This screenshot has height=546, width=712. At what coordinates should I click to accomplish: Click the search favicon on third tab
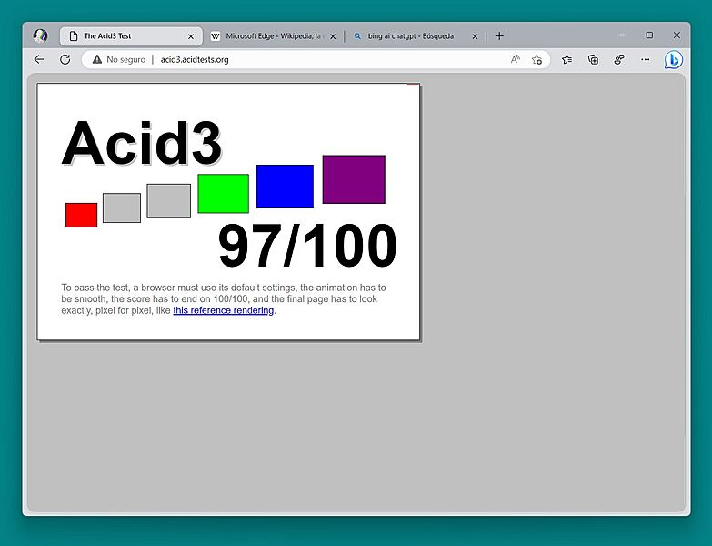tap(357, 36)
